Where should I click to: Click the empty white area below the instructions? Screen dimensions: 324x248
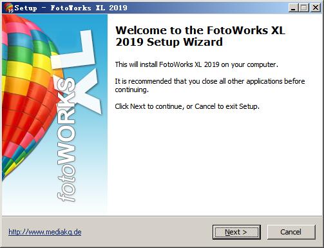(213, 163)
